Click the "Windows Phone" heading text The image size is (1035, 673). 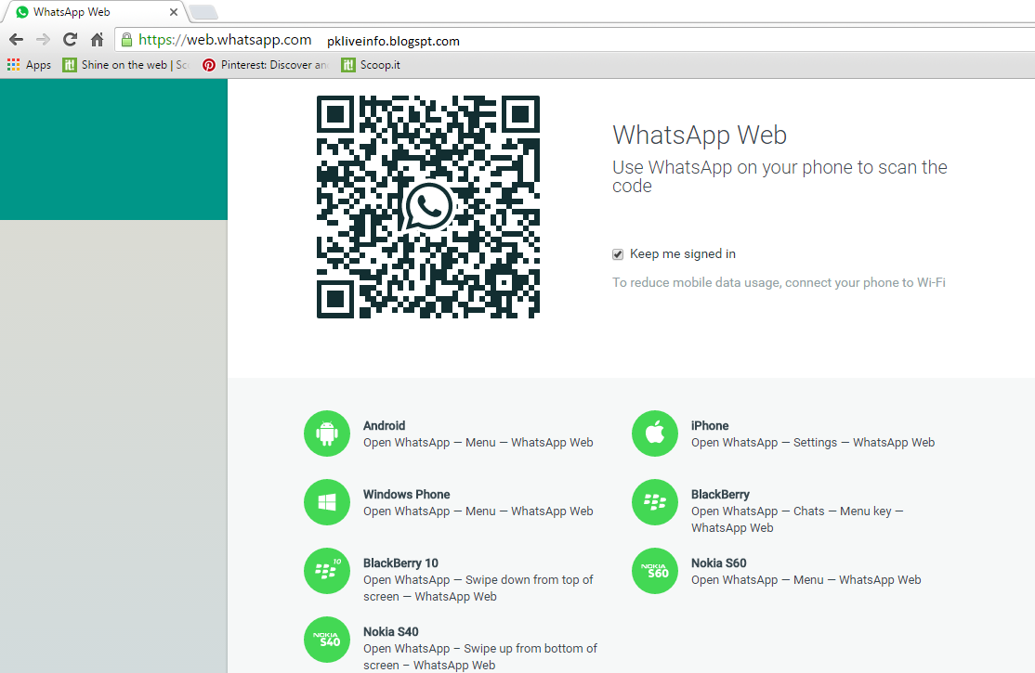coord(407,494)
